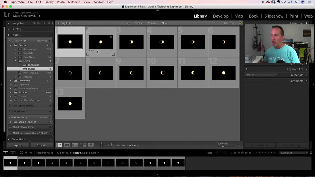
Task: Expand the Collections panel
Action: pos(8,139)
